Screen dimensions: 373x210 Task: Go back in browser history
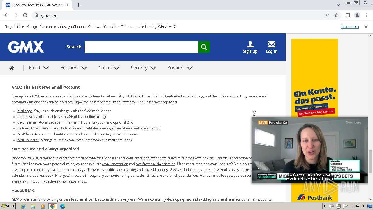(6, 15)
